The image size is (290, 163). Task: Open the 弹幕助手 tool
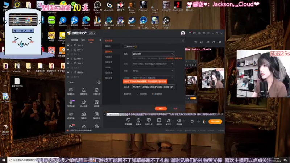[x=71, y=92]
